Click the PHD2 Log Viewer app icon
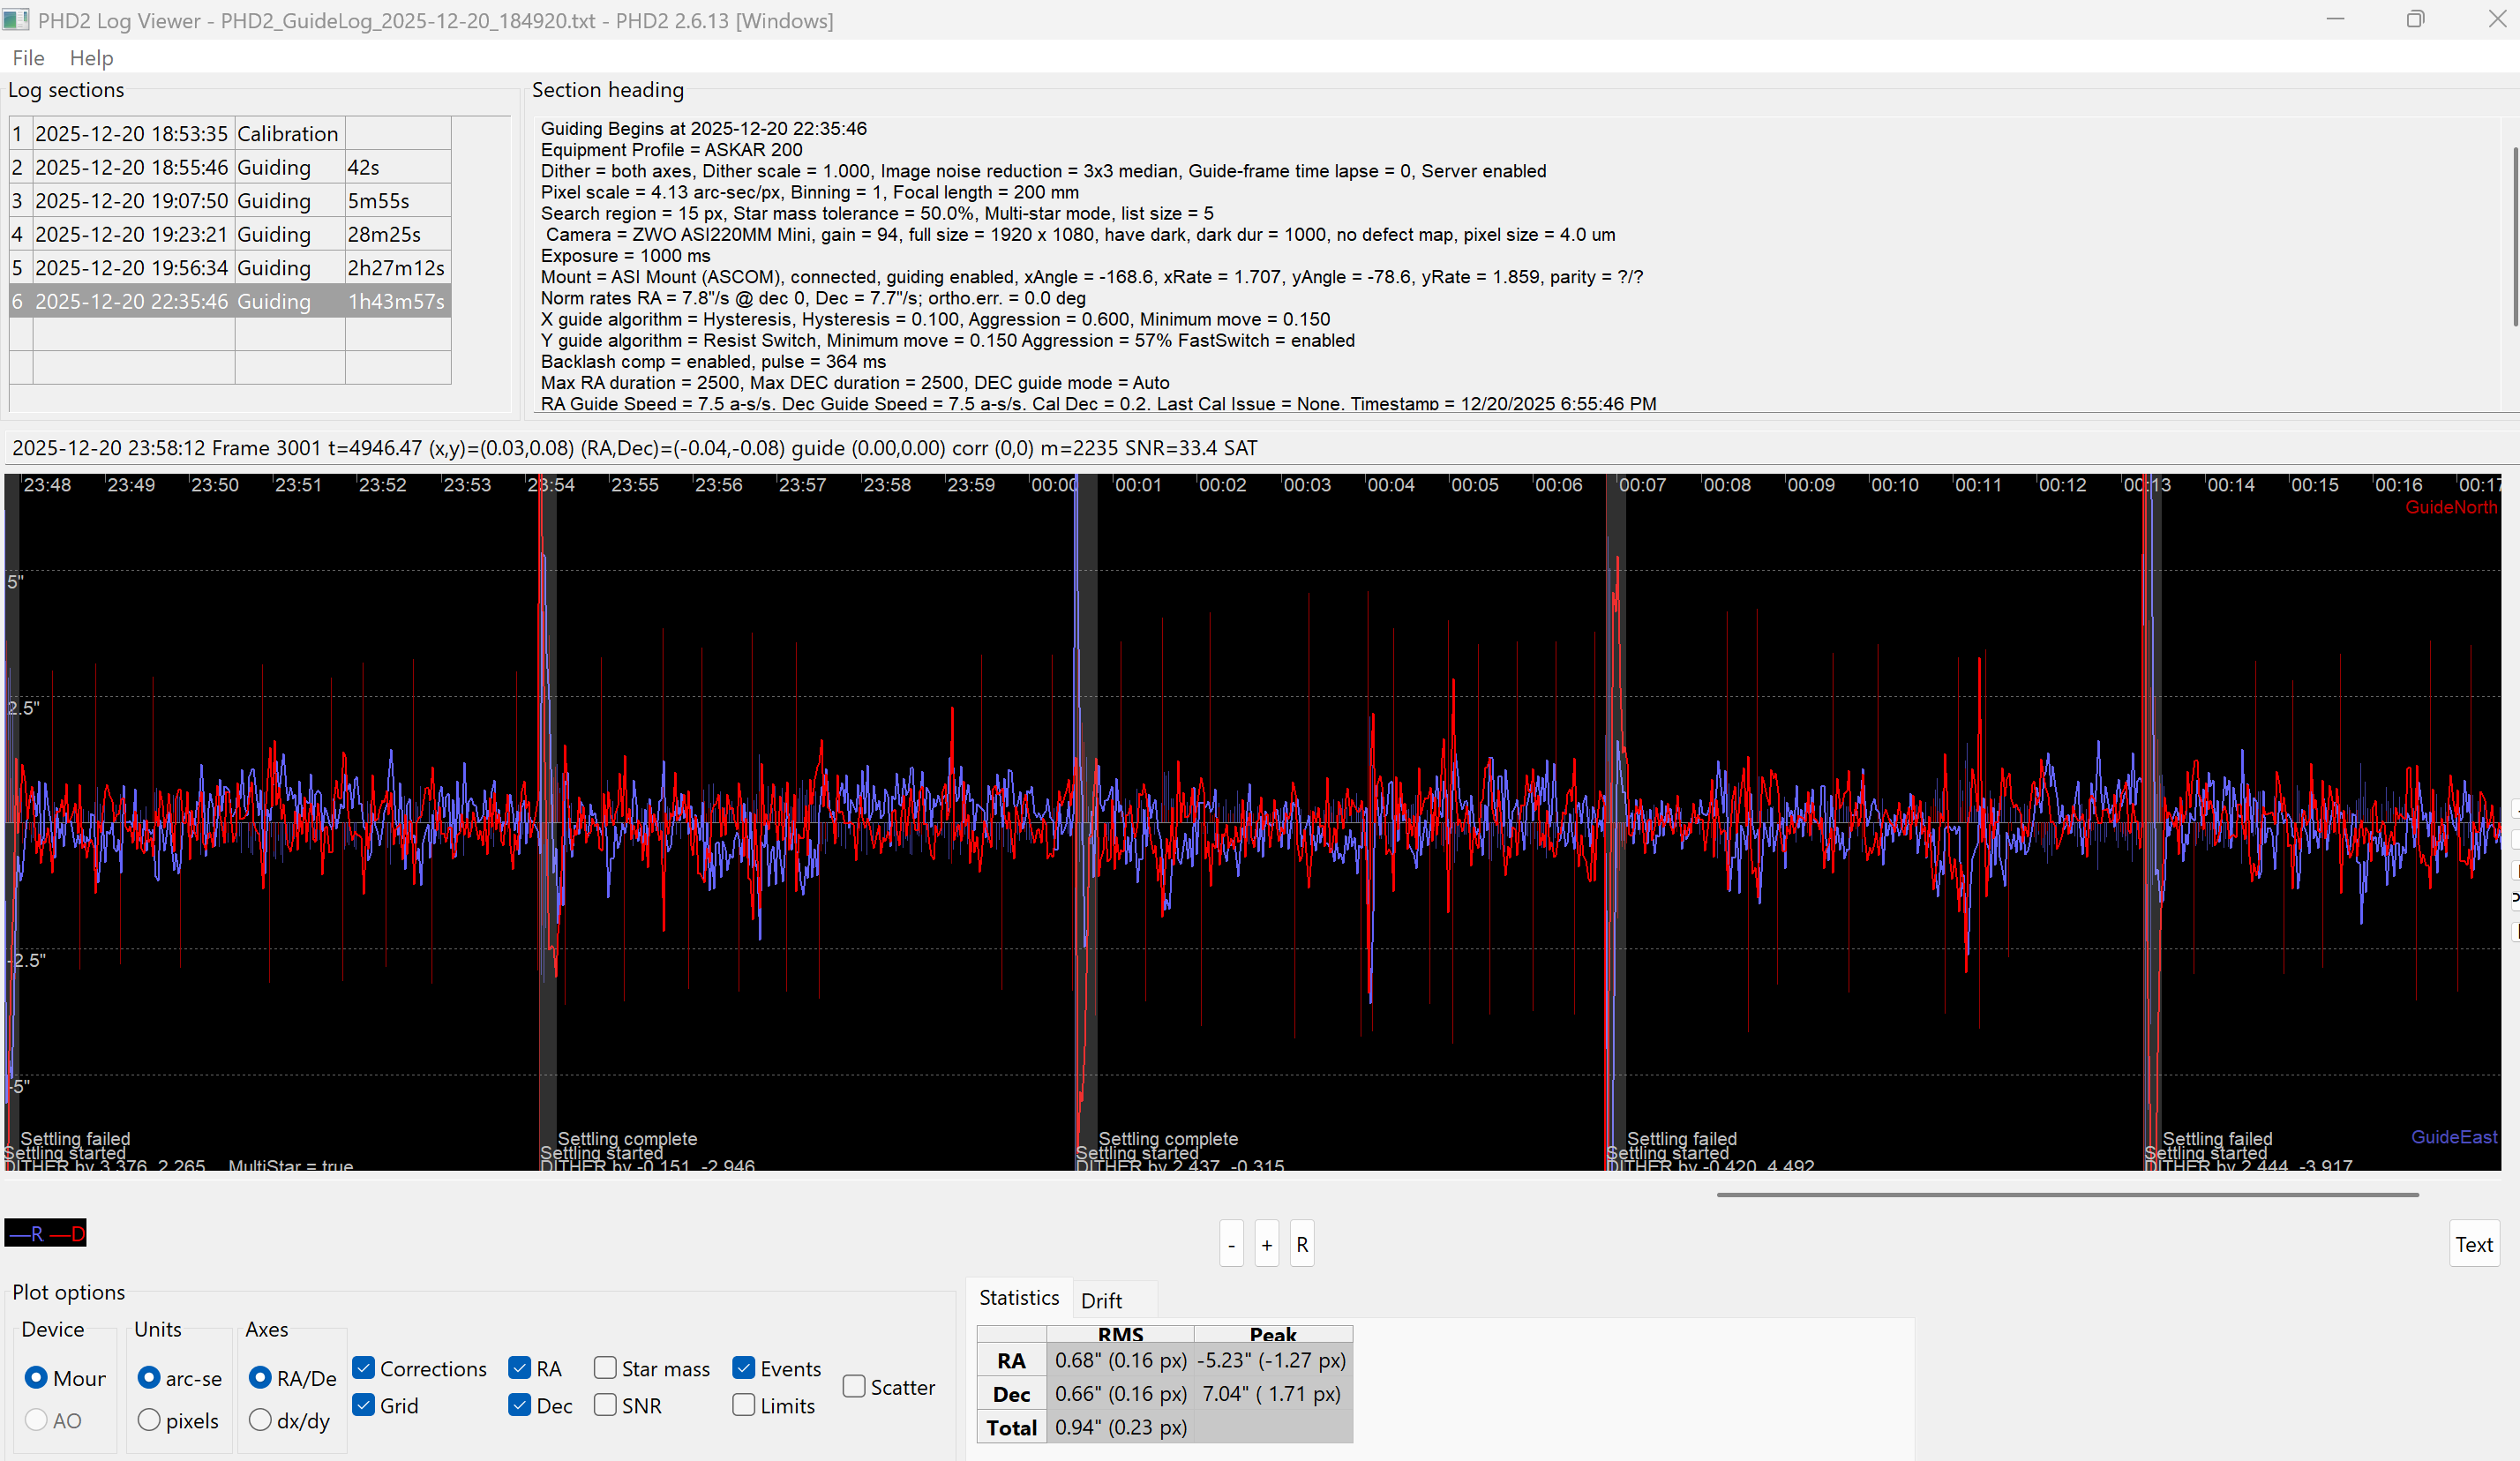The width and height of the screenshot is (2520, 1461). (x=16, y=20)
